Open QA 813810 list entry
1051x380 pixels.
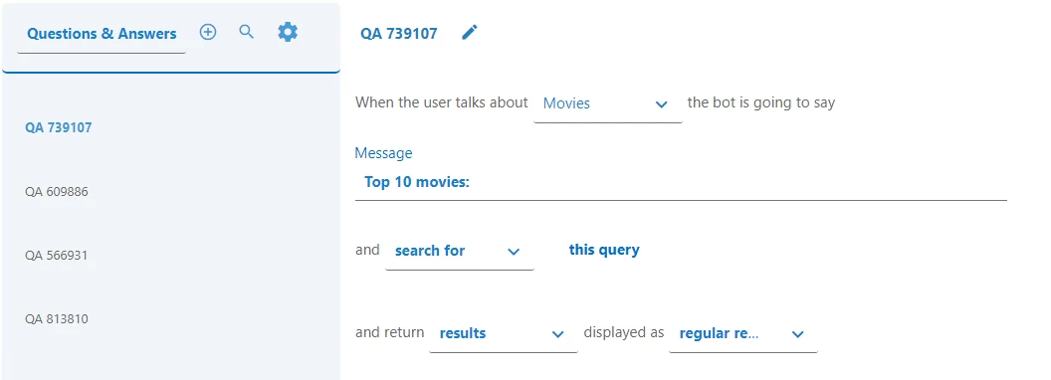click(x=57, y=319)
